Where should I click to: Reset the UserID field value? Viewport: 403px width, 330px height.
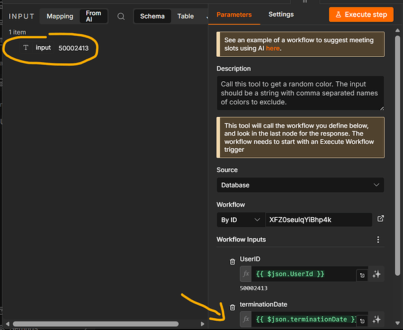[x=362, y=275]
